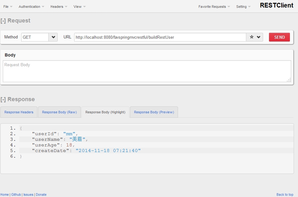Collapse the Request section
This screenshot has height=197, width=298.
tap(3, 21)
